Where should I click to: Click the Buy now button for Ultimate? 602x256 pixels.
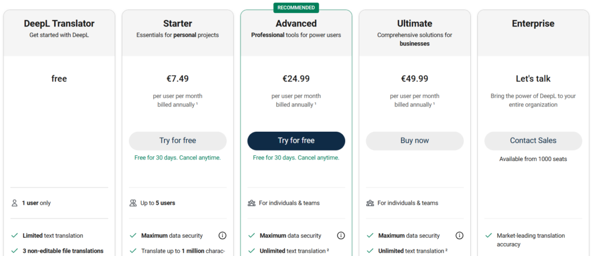click(x=414, y=141)
